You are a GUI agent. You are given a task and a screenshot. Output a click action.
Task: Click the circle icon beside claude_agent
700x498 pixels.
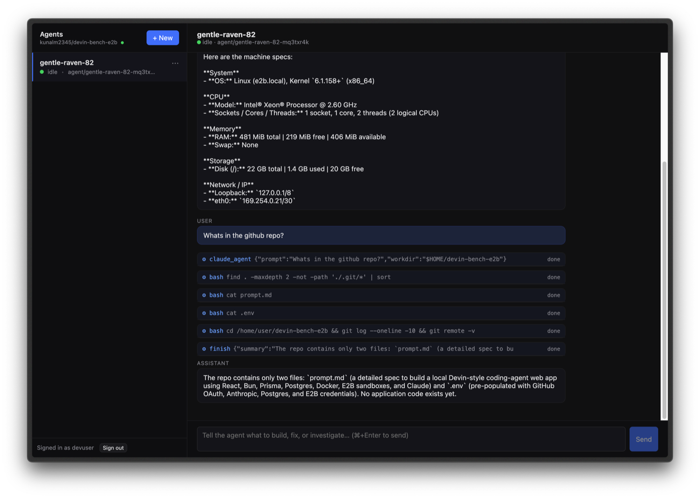click(204, 259)
